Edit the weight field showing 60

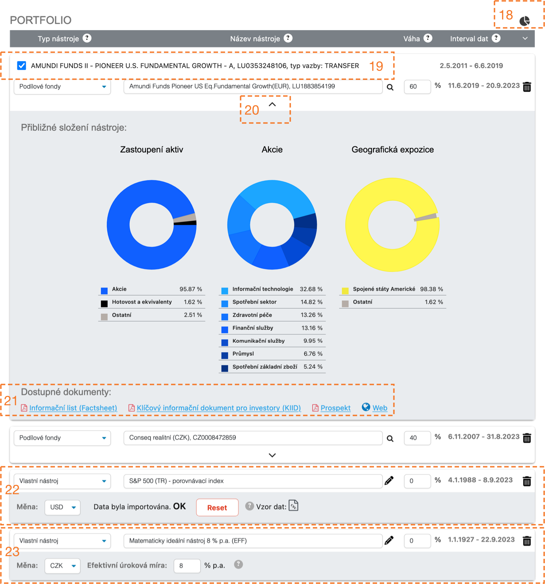(x=417, y=86)
